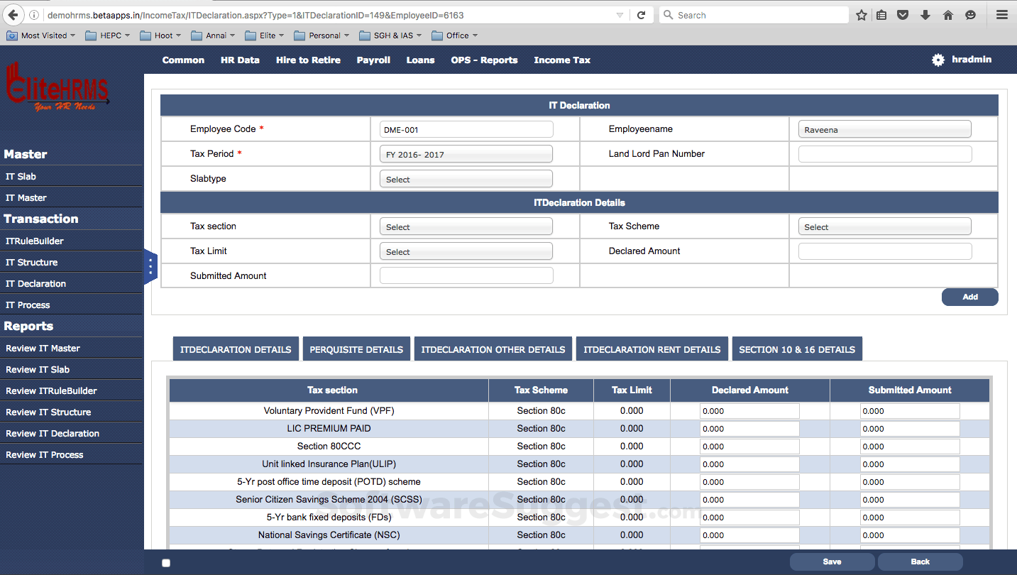Viewport: 1017px width, 575px height.
Task: Open the Slabtype dropdown
Action: click(x=466, y=178)
